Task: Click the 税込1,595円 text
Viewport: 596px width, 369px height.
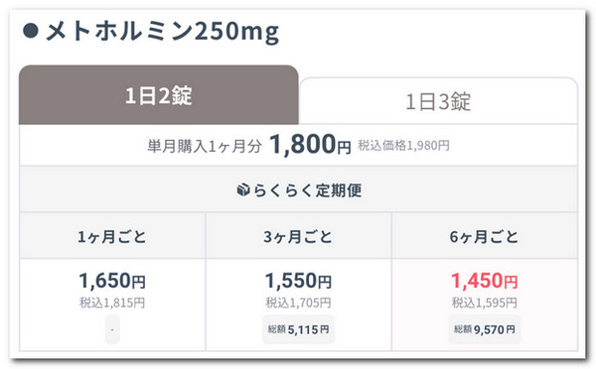Action: [485, 303]
